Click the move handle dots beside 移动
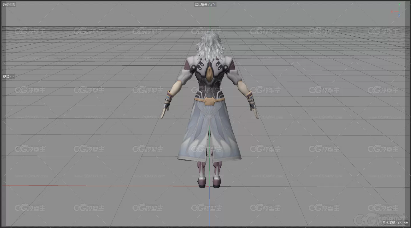Image resolution: width=411 pixels, height=228 pixels. (x=12, y=76)
